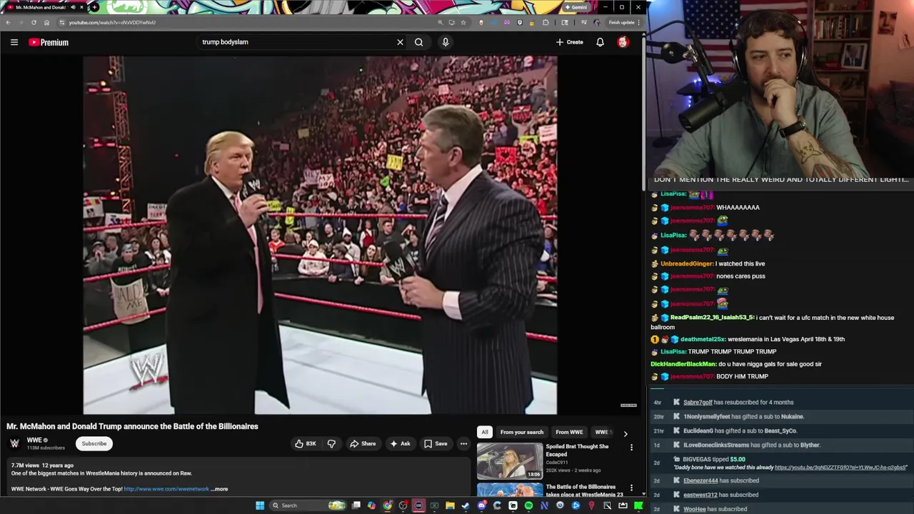Click deathmetal25x's wreslemania chat message
The height and width of the screenshot is (514, 914).
point(763,339)
